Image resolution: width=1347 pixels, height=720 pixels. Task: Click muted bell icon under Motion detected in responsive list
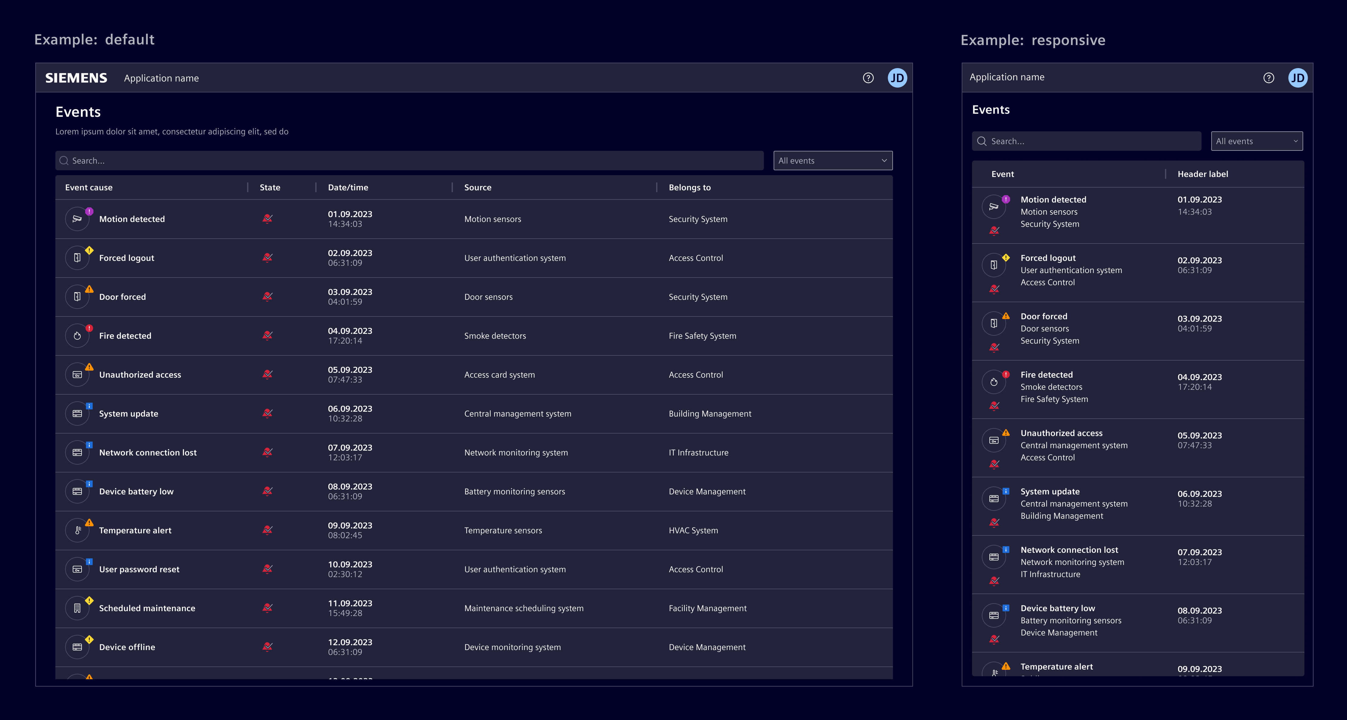click(x=995, y=230)
